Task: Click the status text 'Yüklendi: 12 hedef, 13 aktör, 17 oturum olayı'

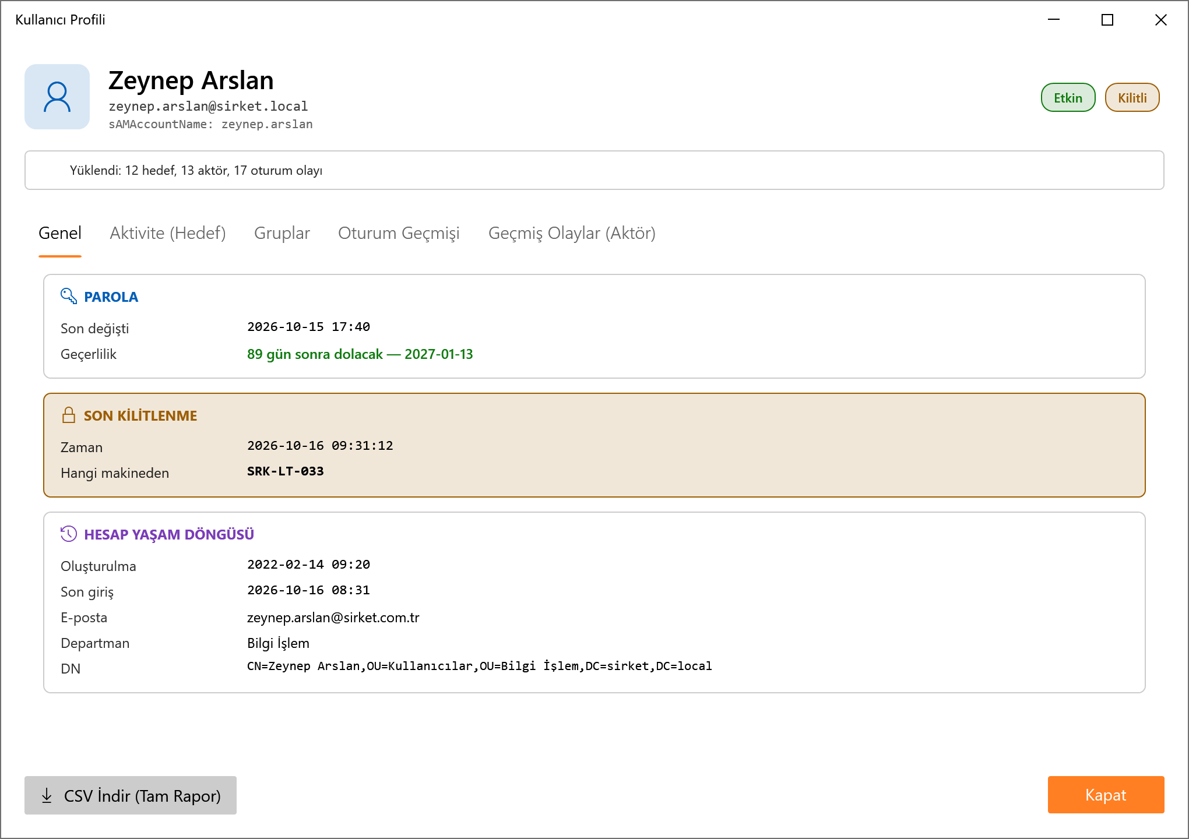Action: (196, 170)
